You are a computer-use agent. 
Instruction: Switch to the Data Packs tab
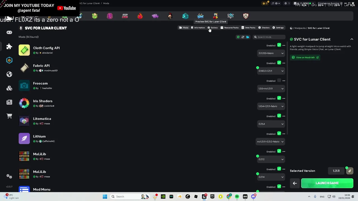248,28
